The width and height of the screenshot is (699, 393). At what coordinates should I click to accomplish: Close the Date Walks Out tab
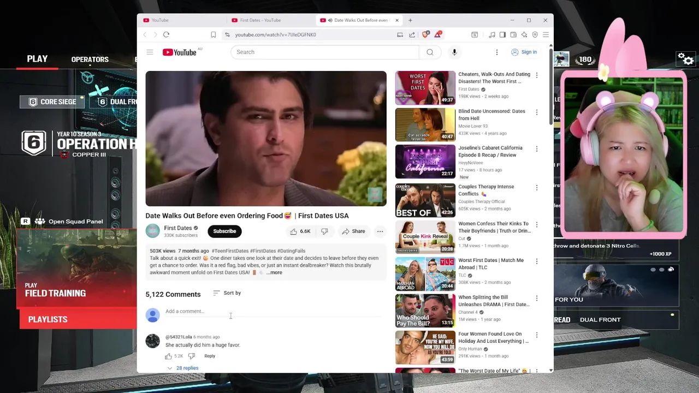397,20
